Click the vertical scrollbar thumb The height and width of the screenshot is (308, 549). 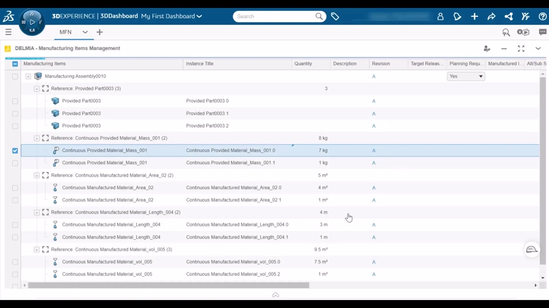tap(543, 171)
